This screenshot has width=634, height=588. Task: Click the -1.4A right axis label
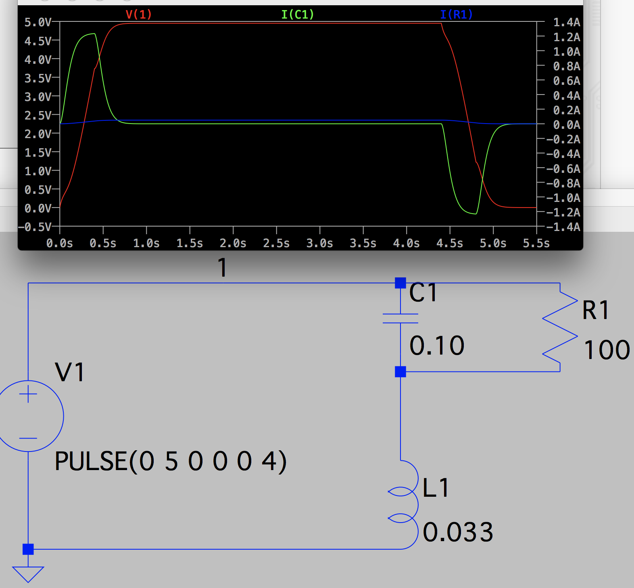click(x=563, y=227)
